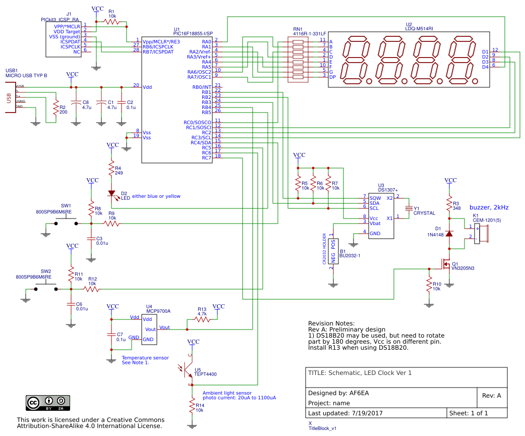Select resistor R8 10k symbol
Image resolution: width=525 pixels, height=436 pixels.
pos(91,209)
